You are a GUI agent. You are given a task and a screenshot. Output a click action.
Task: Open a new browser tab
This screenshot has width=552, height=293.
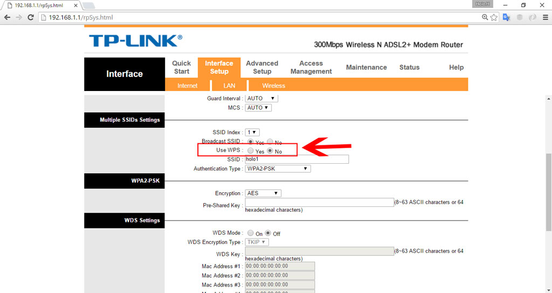click(88, 5)
